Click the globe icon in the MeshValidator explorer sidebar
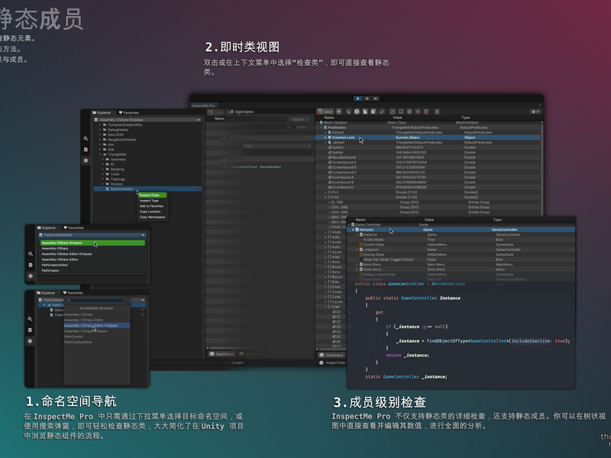This screenshot has width=611, height=458. click(86, 160)
